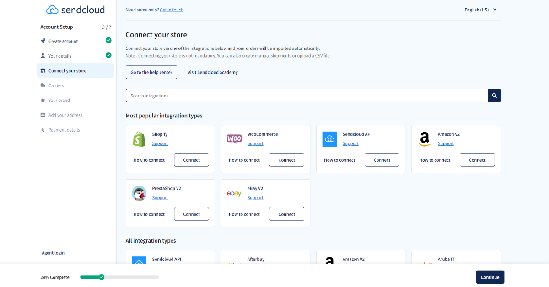Viewport: 549px width, 287px height.
Task: Open Amazon V2 Support link
Action: (x=446, y=143)
